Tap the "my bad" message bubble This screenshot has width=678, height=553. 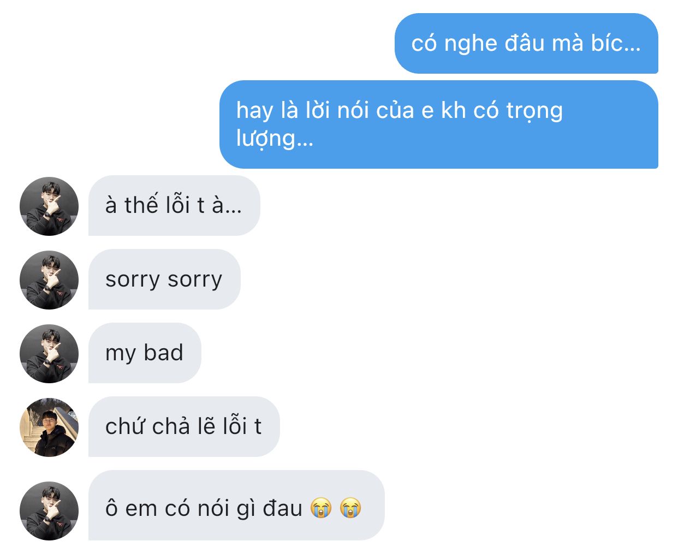click(x=145, y=353)
